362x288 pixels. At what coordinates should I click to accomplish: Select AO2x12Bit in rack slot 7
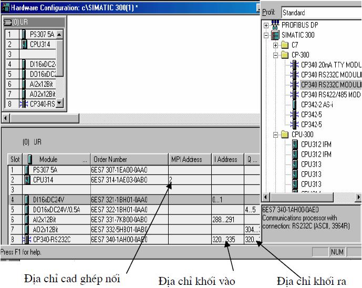coord(43,94)
